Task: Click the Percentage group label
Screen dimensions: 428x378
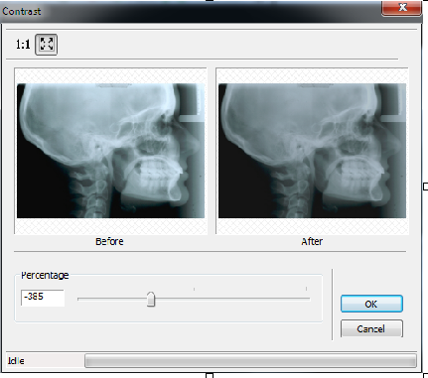Action: pyautogui.click(x=45, y=275)
